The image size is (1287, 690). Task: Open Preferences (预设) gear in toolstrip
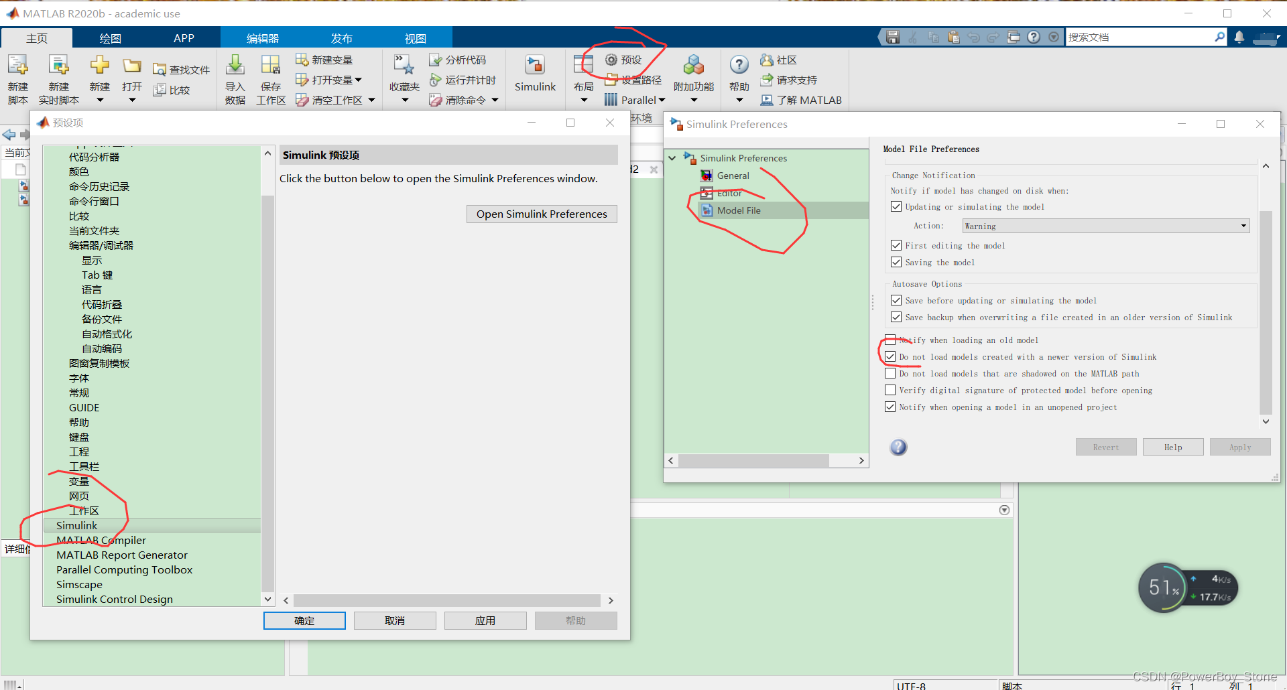pyautogui.click(x=623, y=60)
